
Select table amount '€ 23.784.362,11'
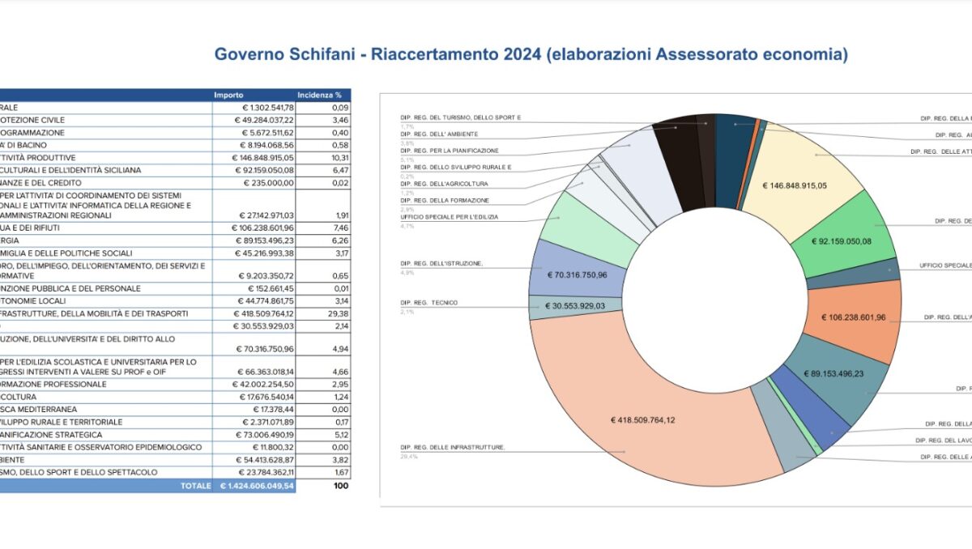[265, 472]
